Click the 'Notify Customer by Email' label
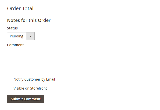Viewport: 160px width, 110px height. pyautogui.click(x=34, y=79)
